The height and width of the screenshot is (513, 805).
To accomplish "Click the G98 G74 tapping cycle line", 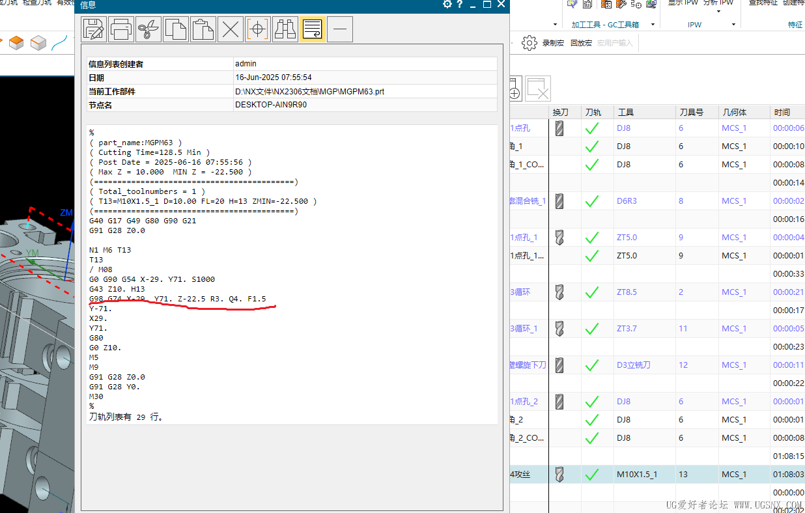I will 177,299.
